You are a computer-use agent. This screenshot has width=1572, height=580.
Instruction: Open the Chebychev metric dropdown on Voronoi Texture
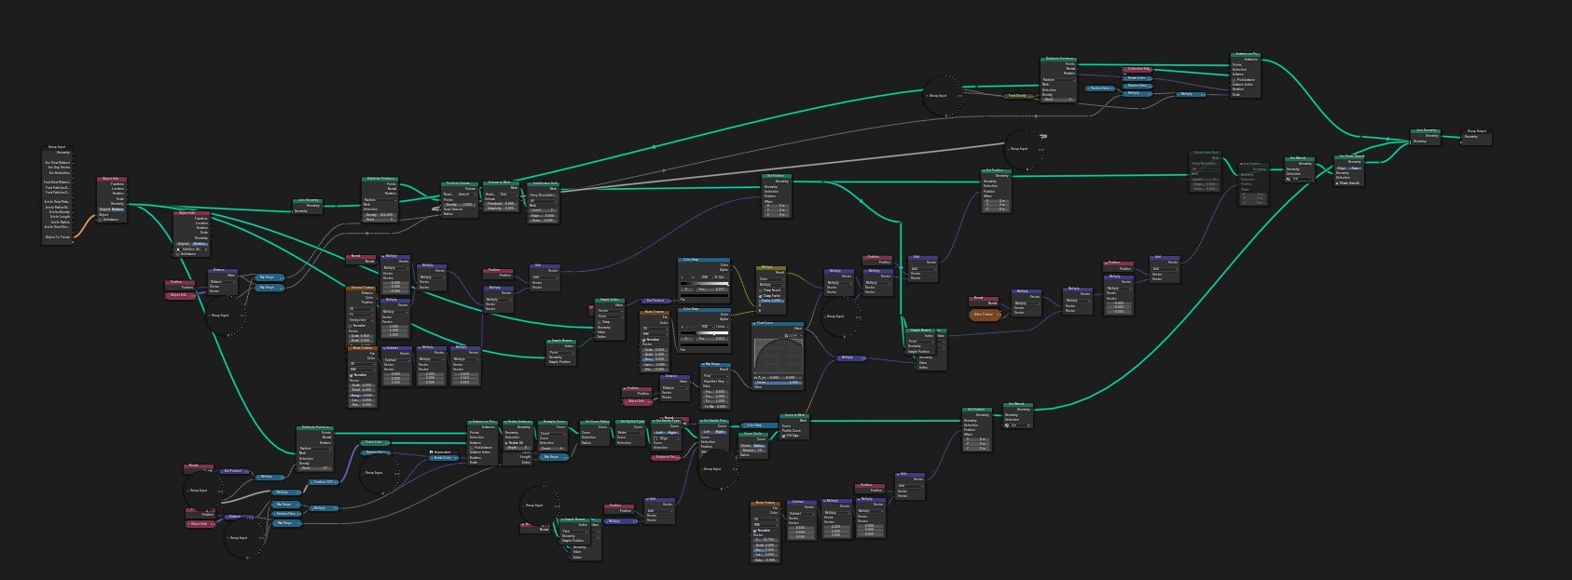pos(363,319)
